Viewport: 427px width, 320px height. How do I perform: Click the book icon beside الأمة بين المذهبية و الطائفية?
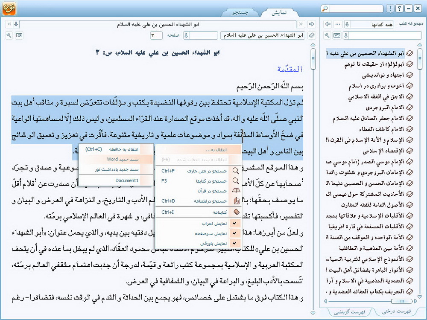[409, 248]
